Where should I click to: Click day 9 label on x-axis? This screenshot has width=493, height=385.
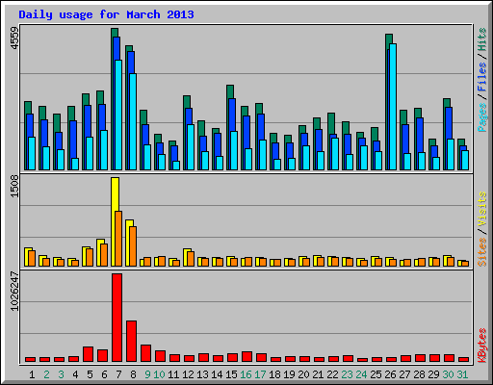(x=147, y=374)
